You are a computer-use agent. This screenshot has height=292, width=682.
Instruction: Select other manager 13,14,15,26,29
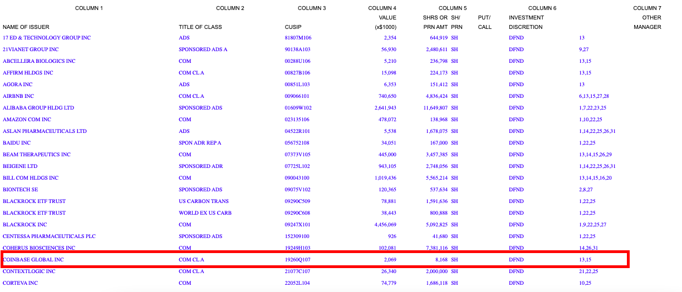pyautogui.click(x=595, y=155)
